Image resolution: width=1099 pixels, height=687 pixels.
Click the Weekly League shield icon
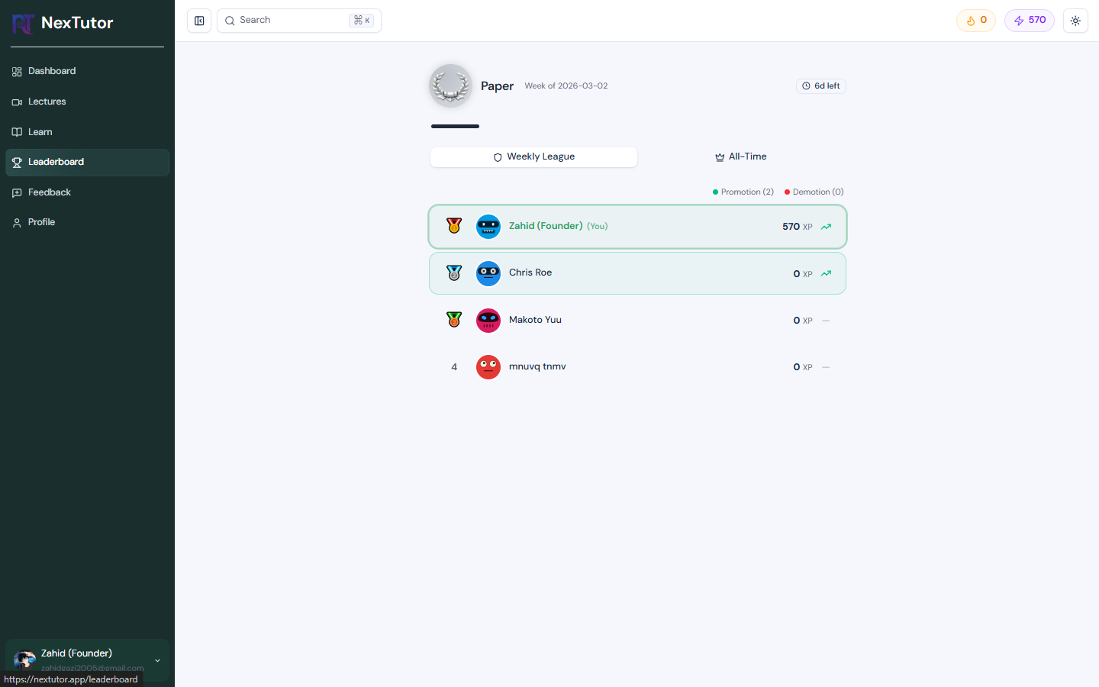pyautogui.click(x=498, y=157)
